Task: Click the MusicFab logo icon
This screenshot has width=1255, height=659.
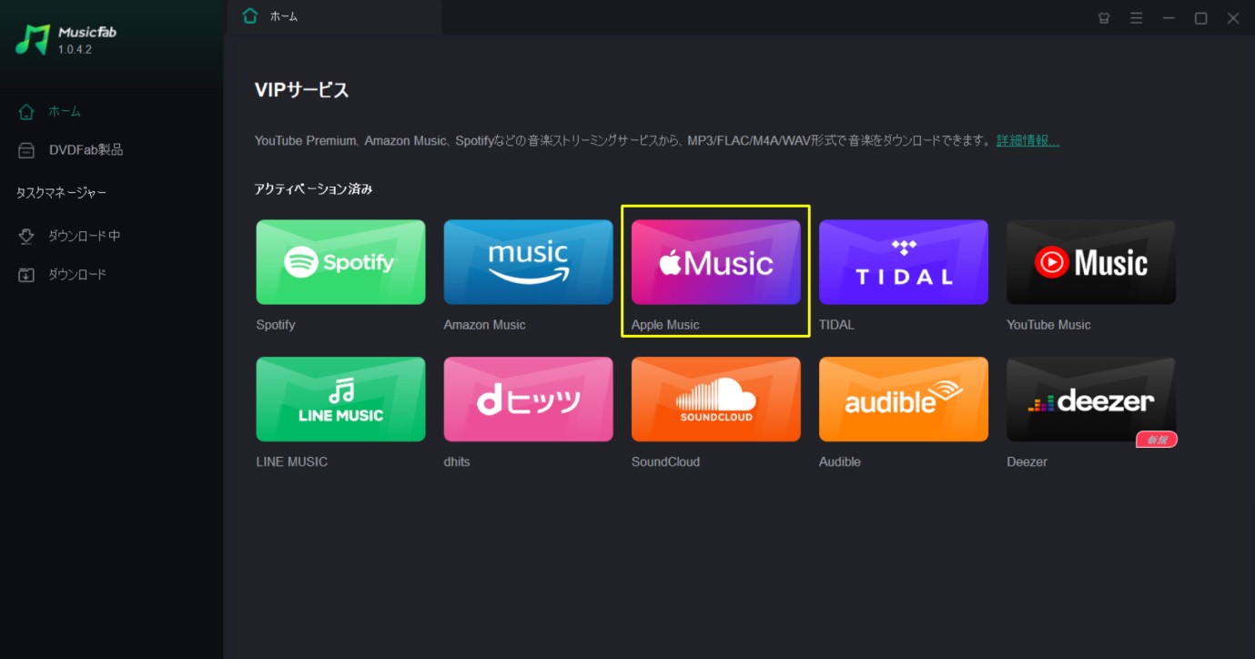Action: click(33, 39)
